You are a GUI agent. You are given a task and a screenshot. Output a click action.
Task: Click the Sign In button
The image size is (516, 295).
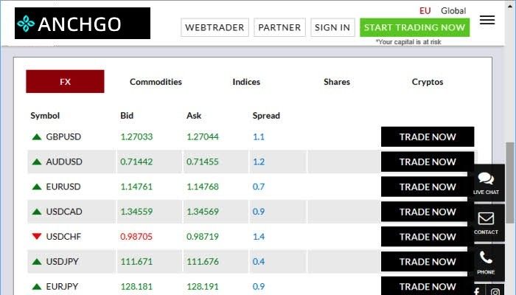[x=332, y=27]
